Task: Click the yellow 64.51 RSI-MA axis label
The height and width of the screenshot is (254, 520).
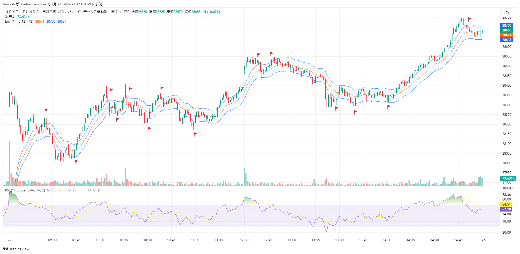Action: (506, 204)
